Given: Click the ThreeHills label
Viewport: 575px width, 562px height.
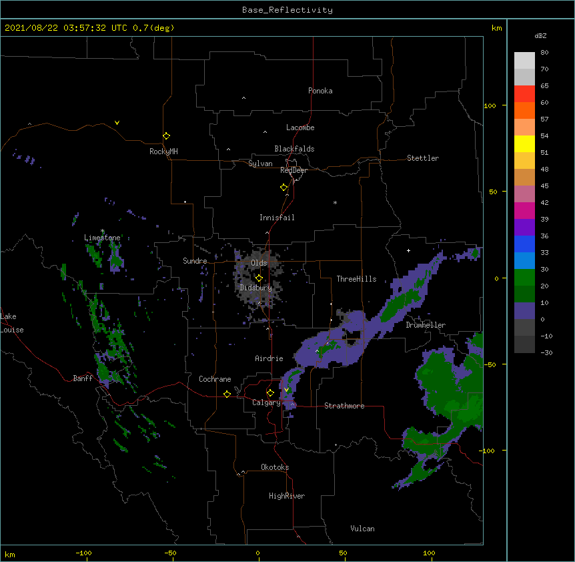Looking at the screenshot, I should 356,279.
